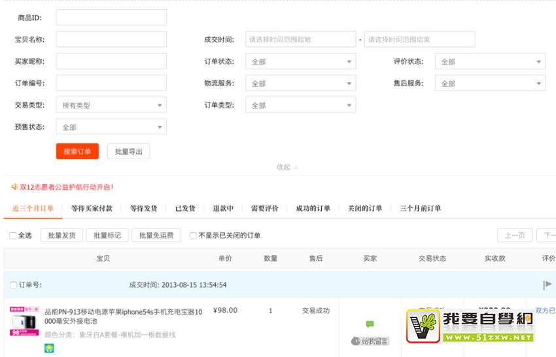Click the power bank product thumbnail

24,321
